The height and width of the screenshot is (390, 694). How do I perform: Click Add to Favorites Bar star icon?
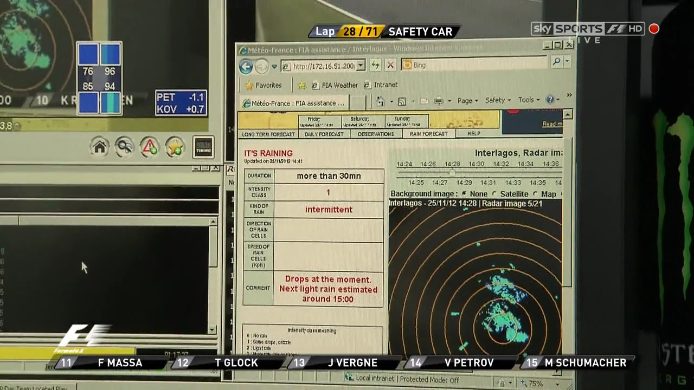[x=302, y=86]
